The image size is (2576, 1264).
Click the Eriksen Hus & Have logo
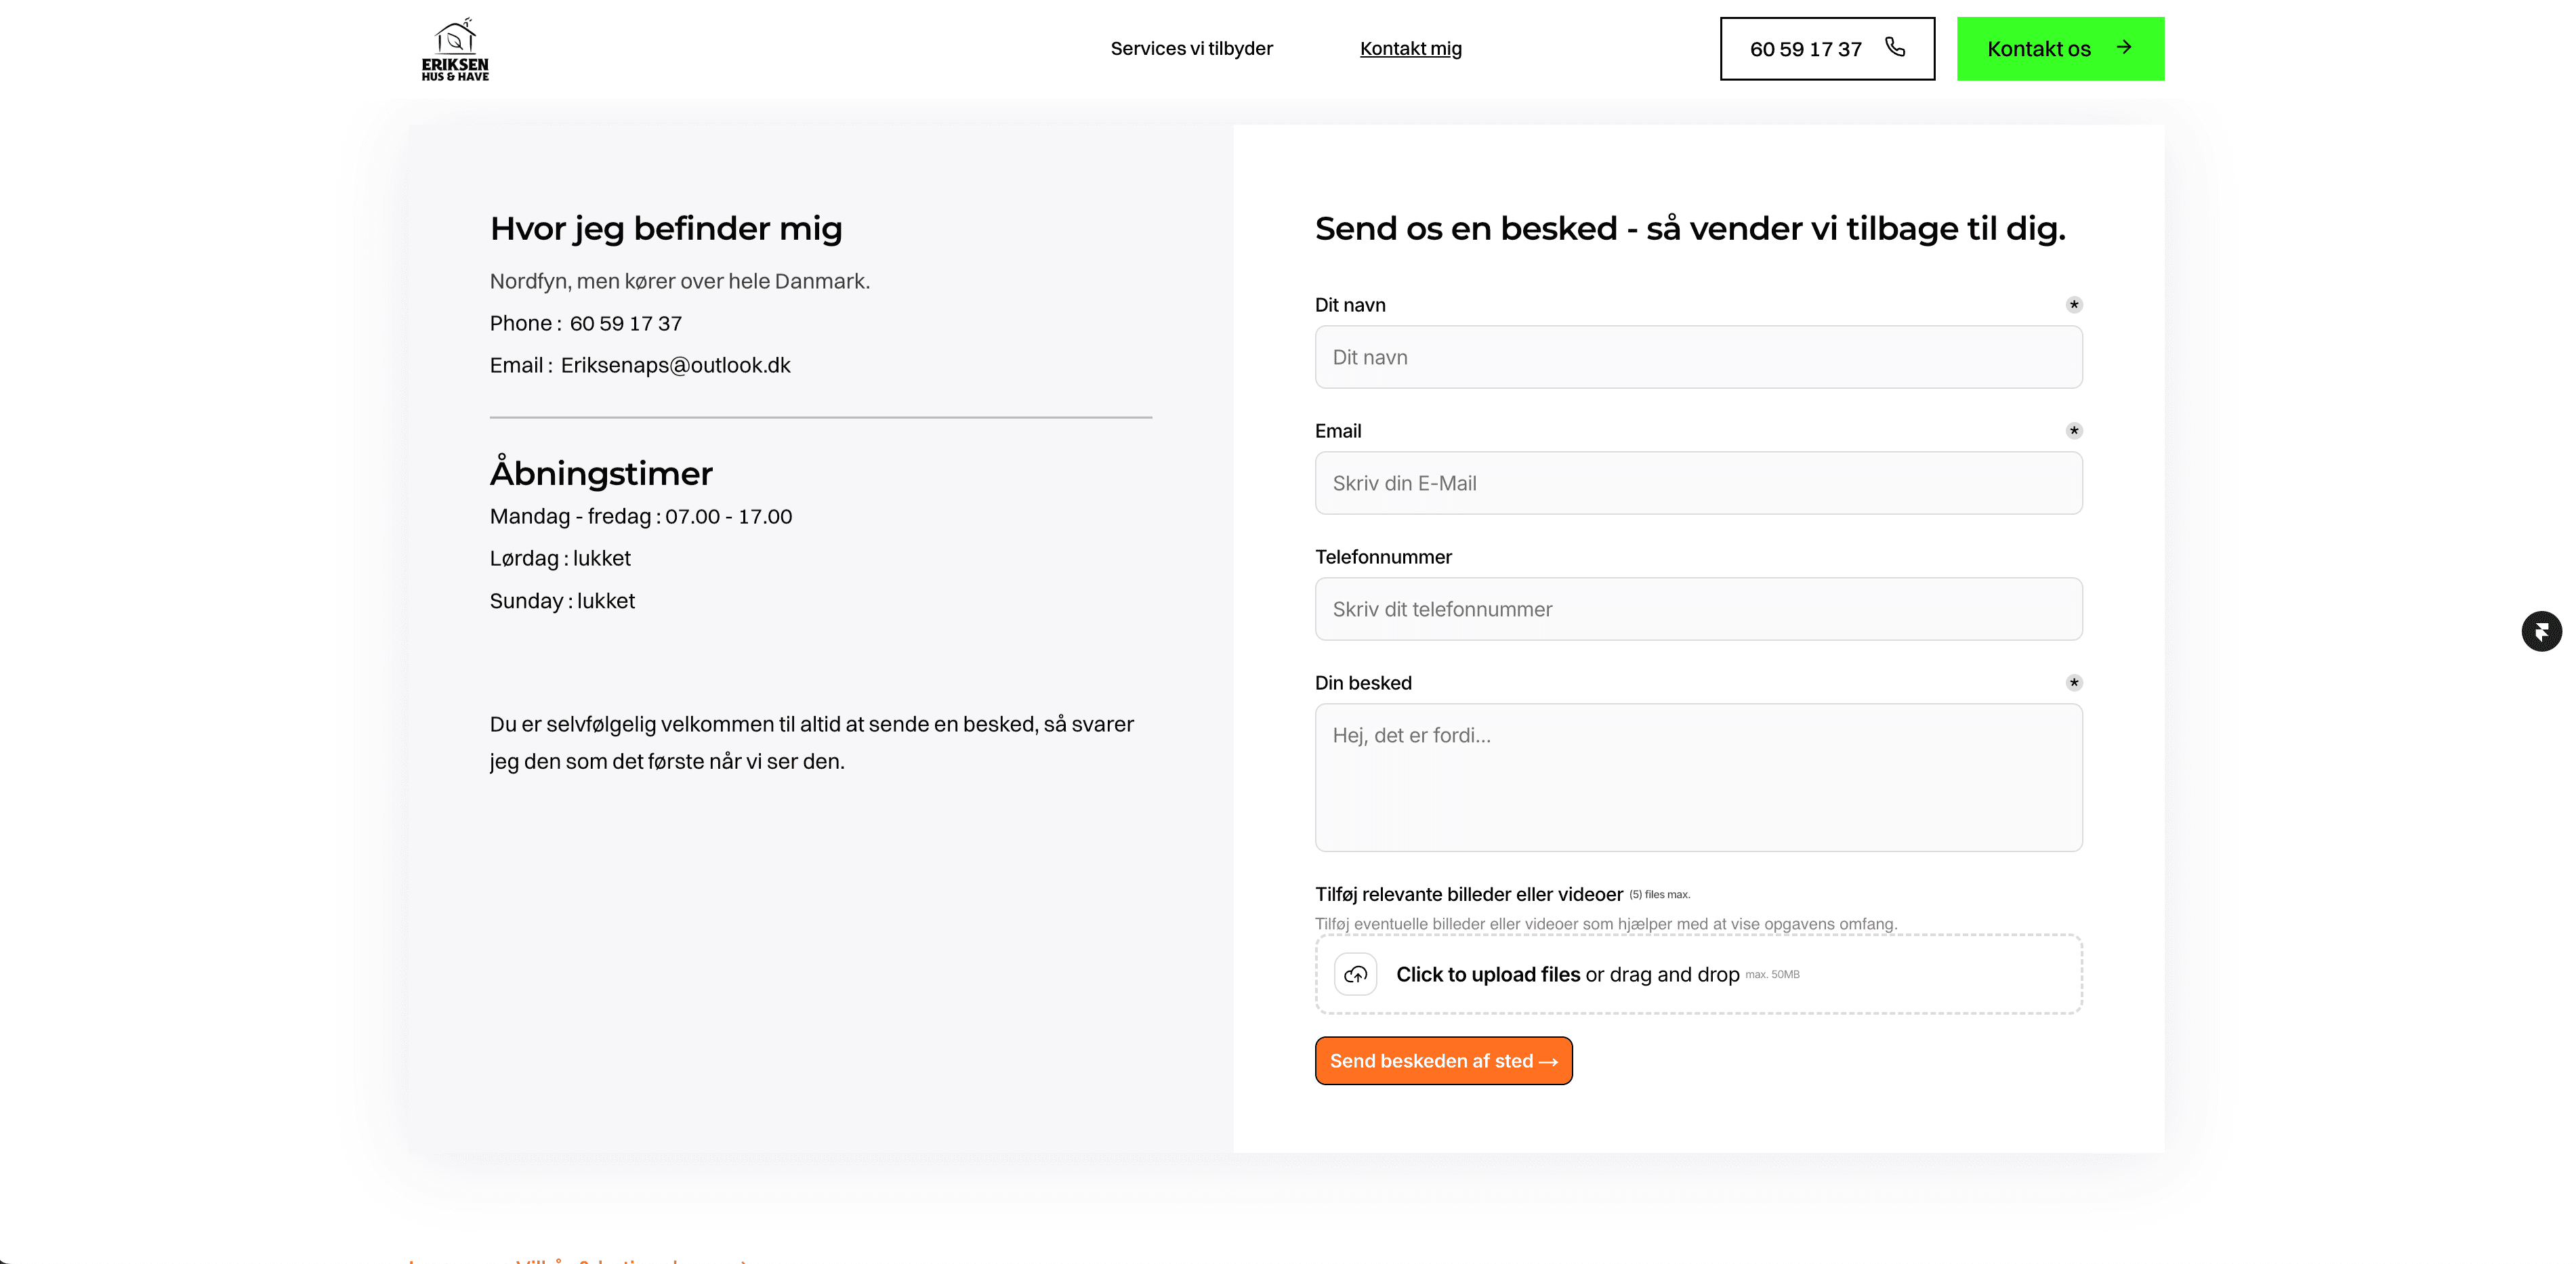tap(455, 49)
